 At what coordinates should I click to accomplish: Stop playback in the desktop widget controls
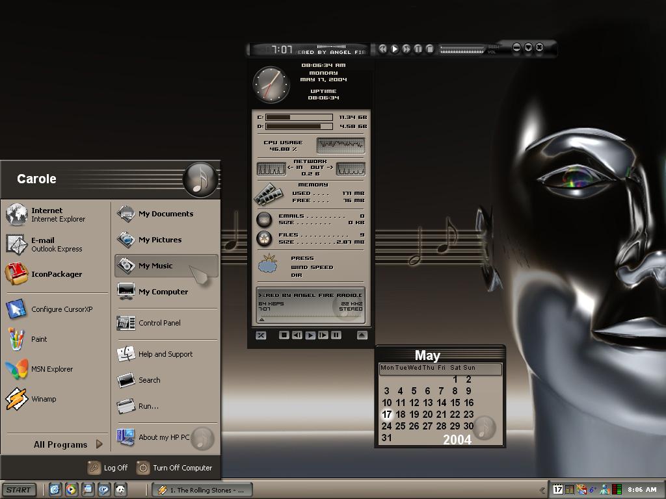[284, 335]
